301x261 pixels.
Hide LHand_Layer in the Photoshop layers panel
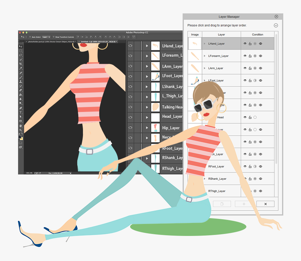pos(130,46)
